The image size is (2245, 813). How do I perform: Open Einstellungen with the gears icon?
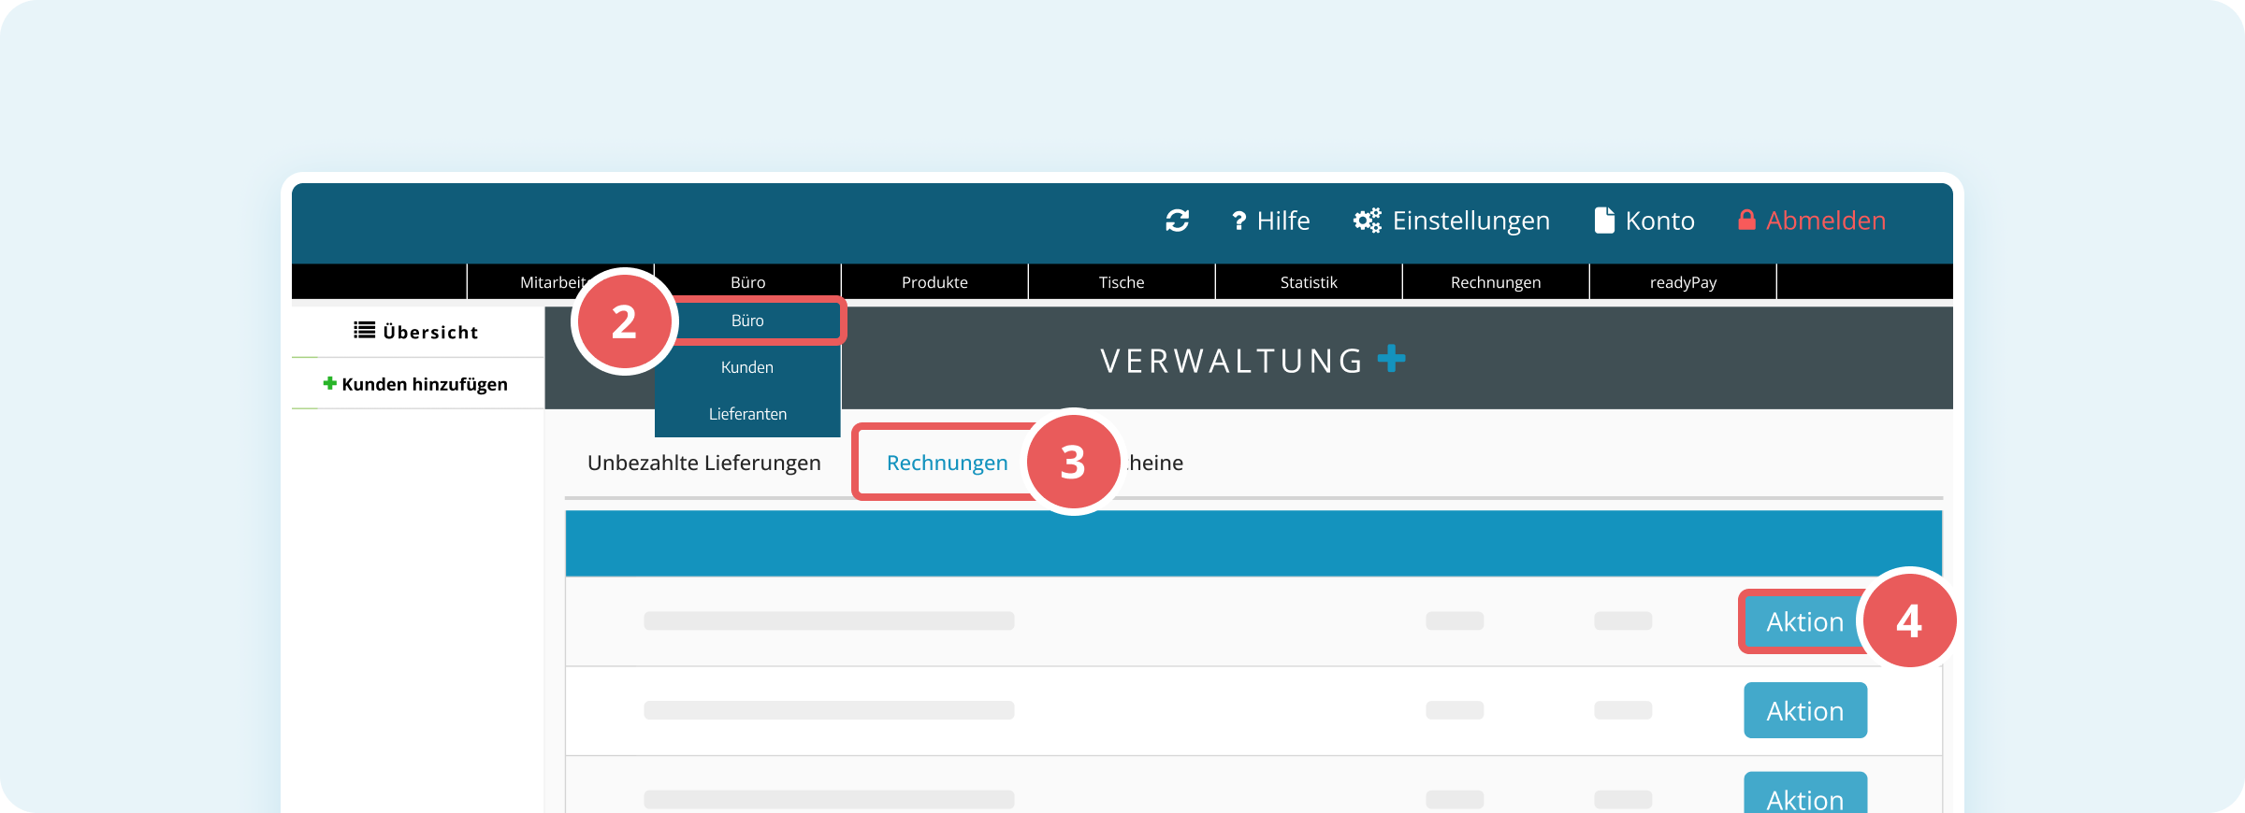point(1452,221)
